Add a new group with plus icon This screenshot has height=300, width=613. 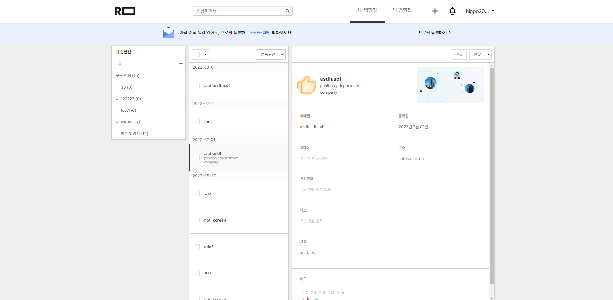pyautogui.click(x=181, y=64)
